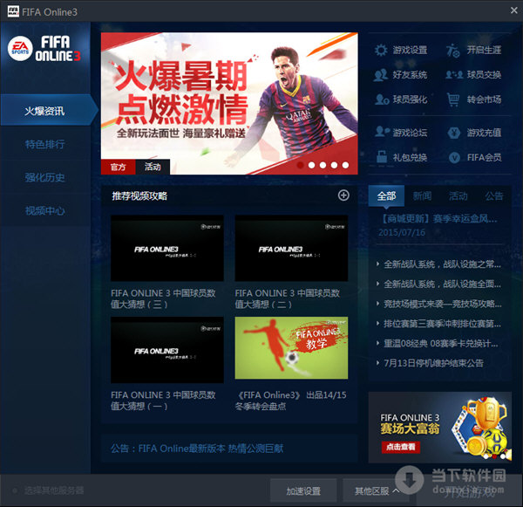
Task: Select the third banner slide dot
Action: tap(323, 165)
